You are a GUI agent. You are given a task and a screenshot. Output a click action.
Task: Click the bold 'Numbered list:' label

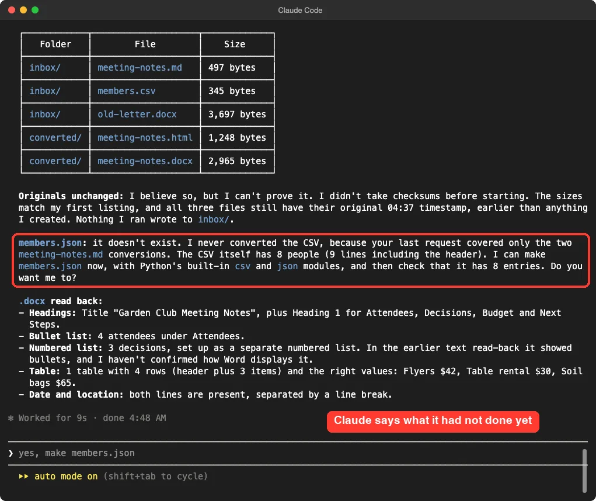click(66, 348)
